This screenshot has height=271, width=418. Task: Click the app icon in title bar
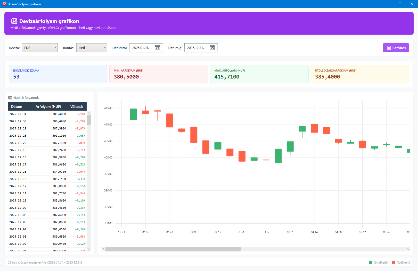pos(4,4)
